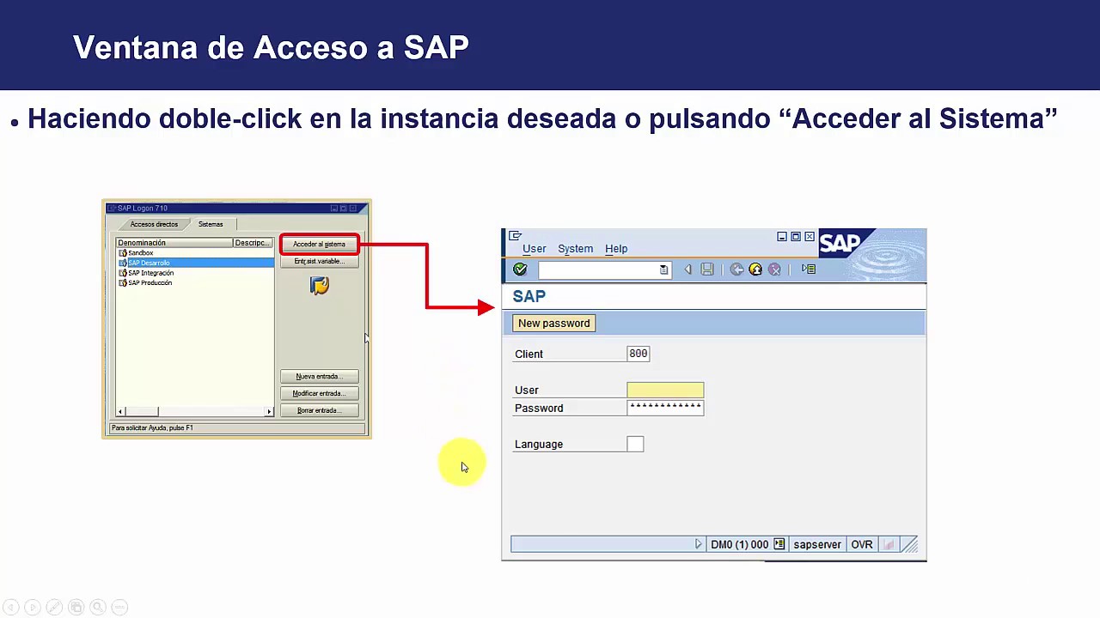Click the slideshow previous slide arrow

pos(10,608)
